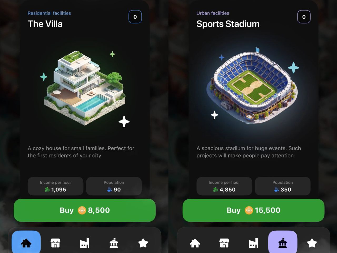Buy The Villa for 8,500
Image resolution: width=337 pixels, height=253 pixels.
pos(85,210)
